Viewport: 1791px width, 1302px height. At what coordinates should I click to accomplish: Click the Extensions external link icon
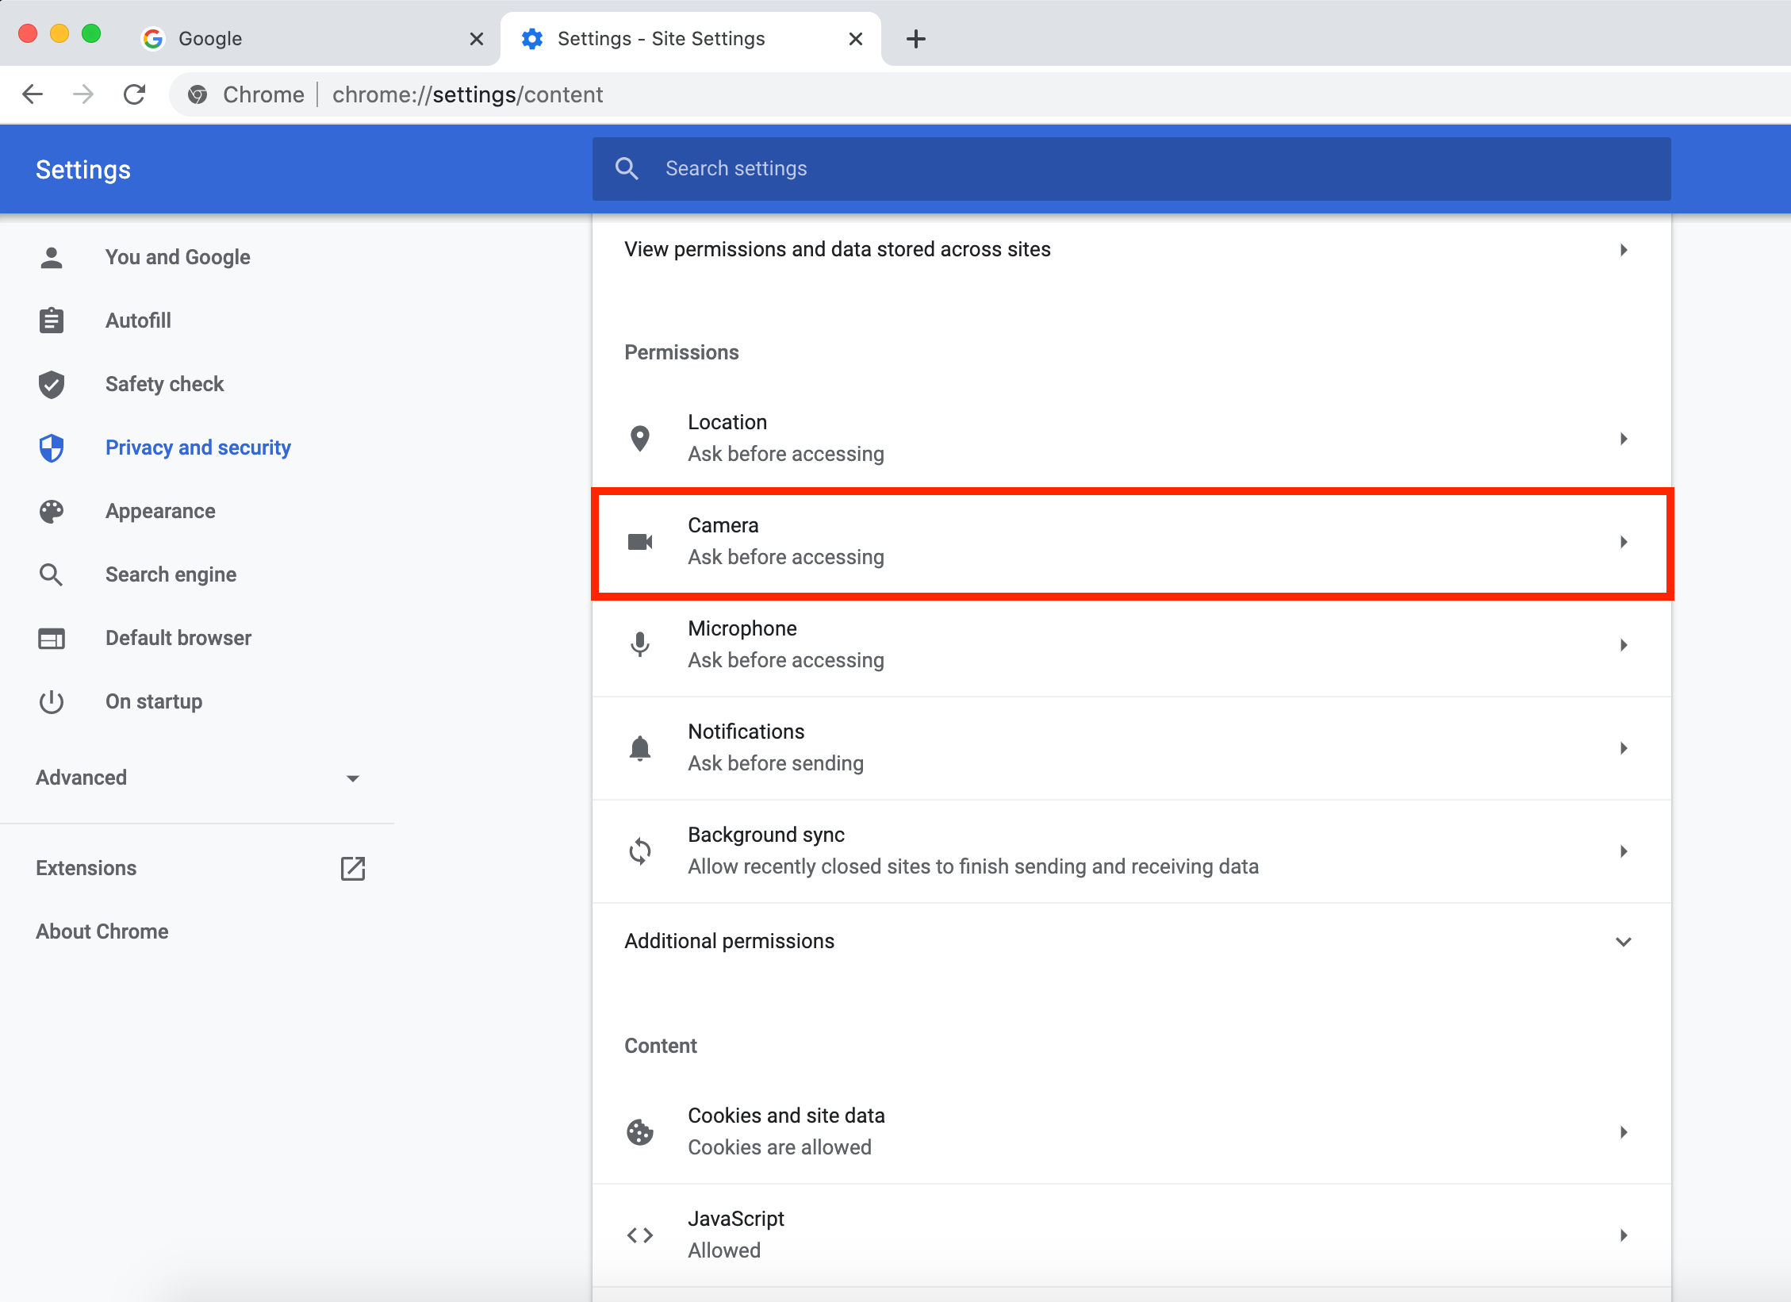[353, 868]
